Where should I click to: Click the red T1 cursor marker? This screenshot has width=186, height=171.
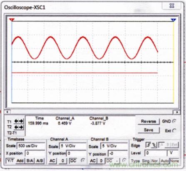[12, 20]
